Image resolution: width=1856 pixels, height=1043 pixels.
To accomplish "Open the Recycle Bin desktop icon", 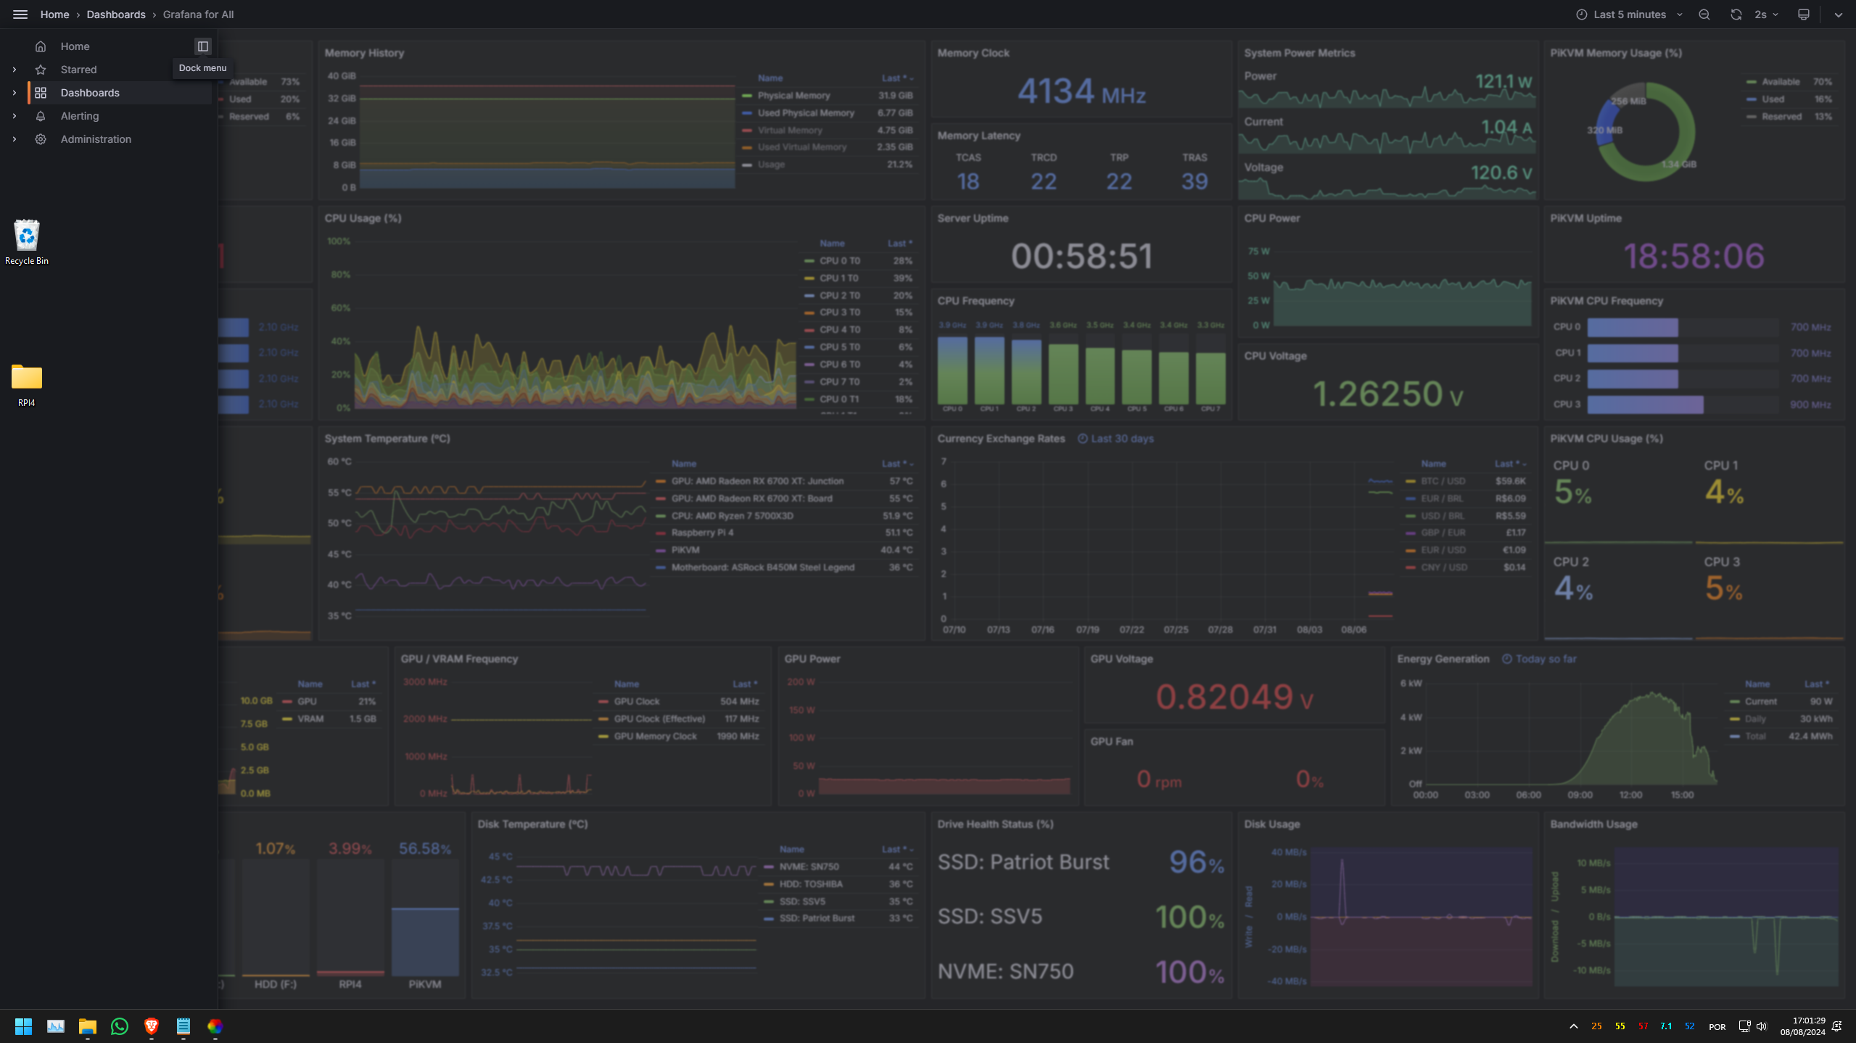I will tap(27, 242).
